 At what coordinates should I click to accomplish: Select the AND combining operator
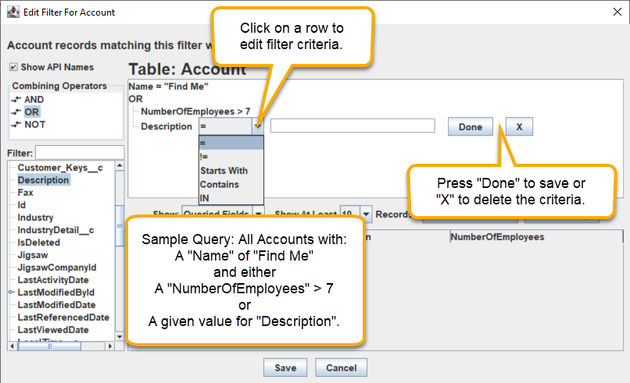34,100
